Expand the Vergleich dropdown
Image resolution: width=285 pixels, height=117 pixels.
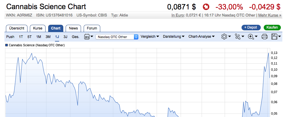coord(150,37)
